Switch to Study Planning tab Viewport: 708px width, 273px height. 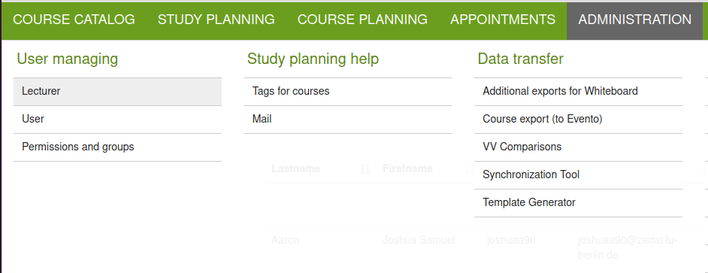[216, 20]
